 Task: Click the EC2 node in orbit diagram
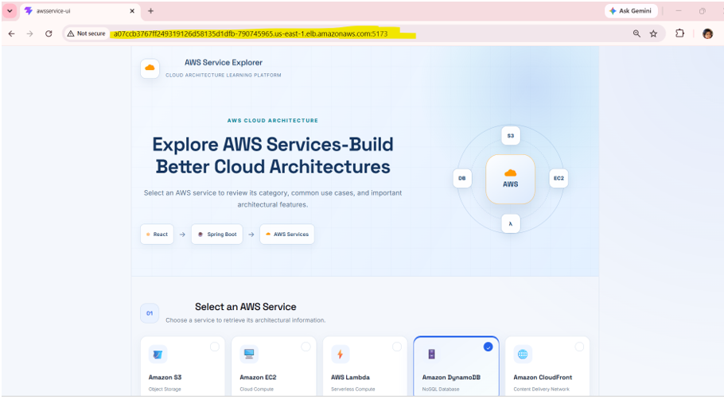click(559, 178)
